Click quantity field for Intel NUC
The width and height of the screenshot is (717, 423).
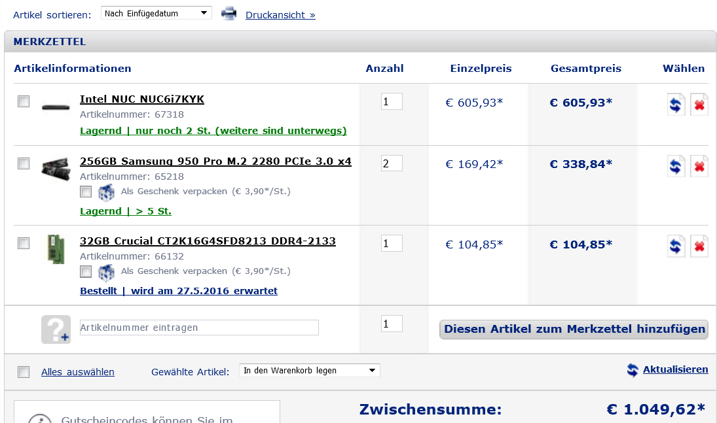392,101
